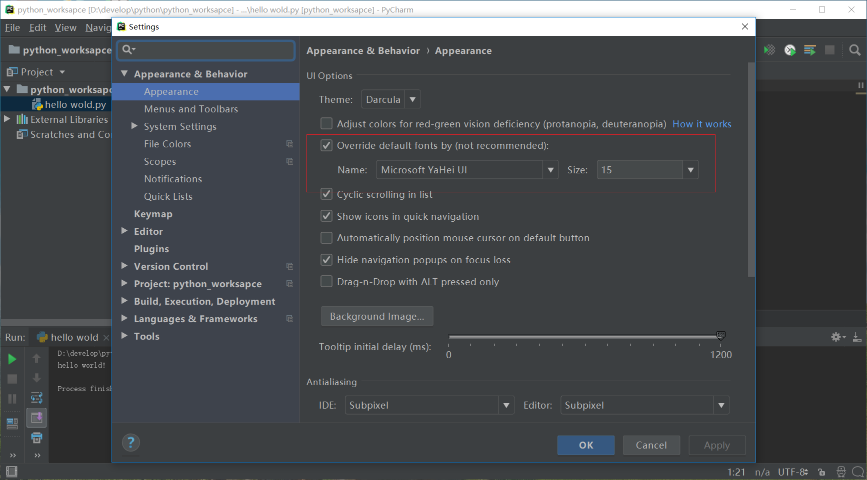Click the Tooltip initial delay slider handle
867x480 pixels.
tap(720, 336)
